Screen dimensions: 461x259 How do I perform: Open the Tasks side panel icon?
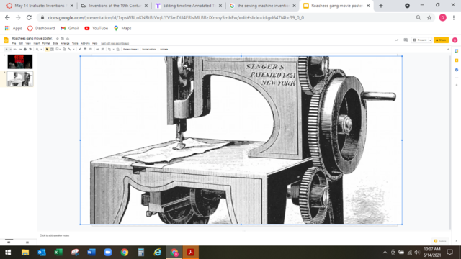pyautogui.click(x=456, y=70)
